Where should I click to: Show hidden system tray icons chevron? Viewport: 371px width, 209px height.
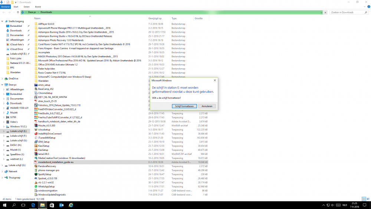[x=324, y=205]
